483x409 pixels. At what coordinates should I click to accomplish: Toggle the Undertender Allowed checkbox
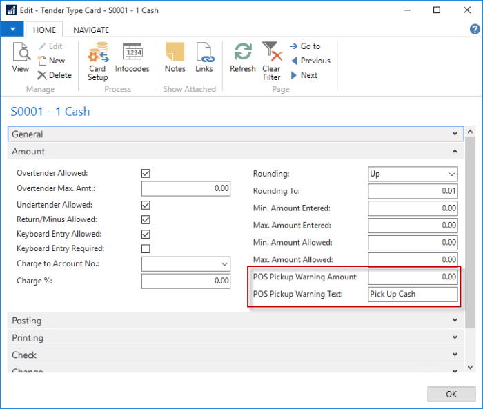146,205
